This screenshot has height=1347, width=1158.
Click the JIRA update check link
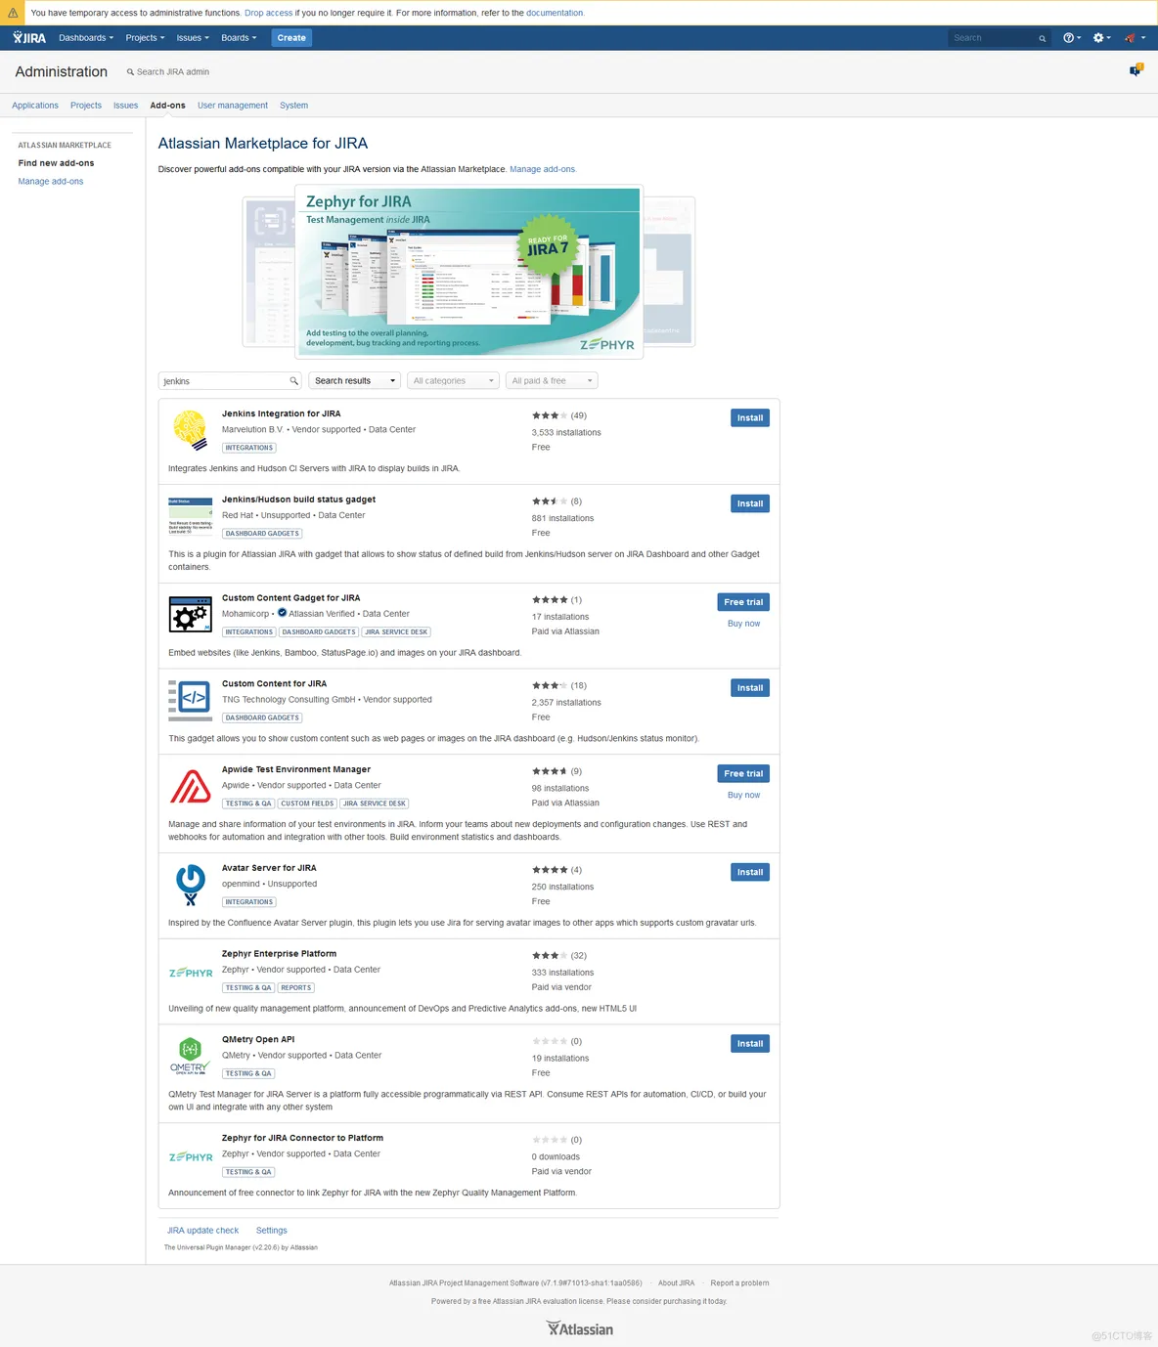point(202,1231)
